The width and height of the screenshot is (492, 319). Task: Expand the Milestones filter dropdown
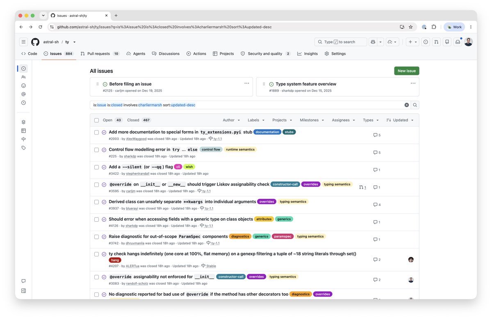pos(312,120)
